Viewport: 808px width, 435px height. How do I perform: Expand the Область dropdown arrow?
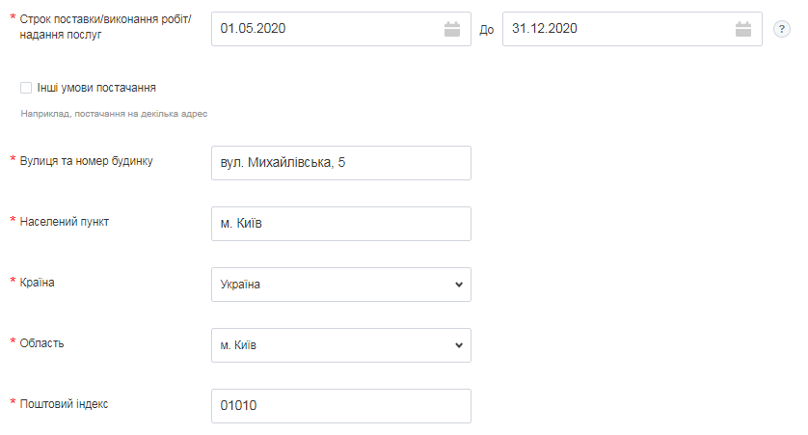[457, 345]
